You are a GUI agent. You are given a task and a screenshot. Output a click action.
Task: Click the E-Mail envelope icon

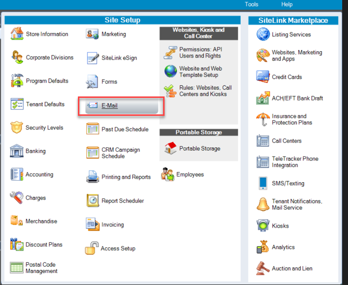[x=92, y=105]
